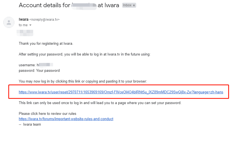Viewport: 234px width, 143px height.
Task: Click the 'to me' recipient text
Action: pyautogui.click(x=23, y=25)
